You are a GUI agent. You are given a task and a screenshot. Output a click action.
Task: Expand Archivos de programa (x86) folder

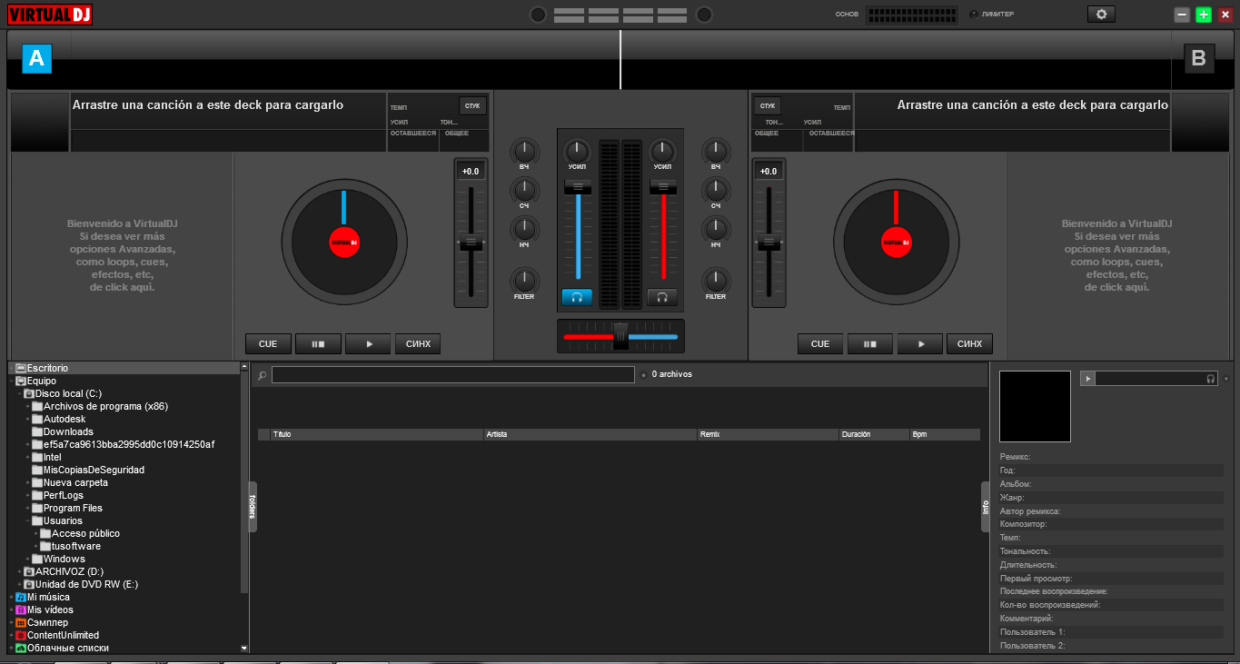pos(27,406)
